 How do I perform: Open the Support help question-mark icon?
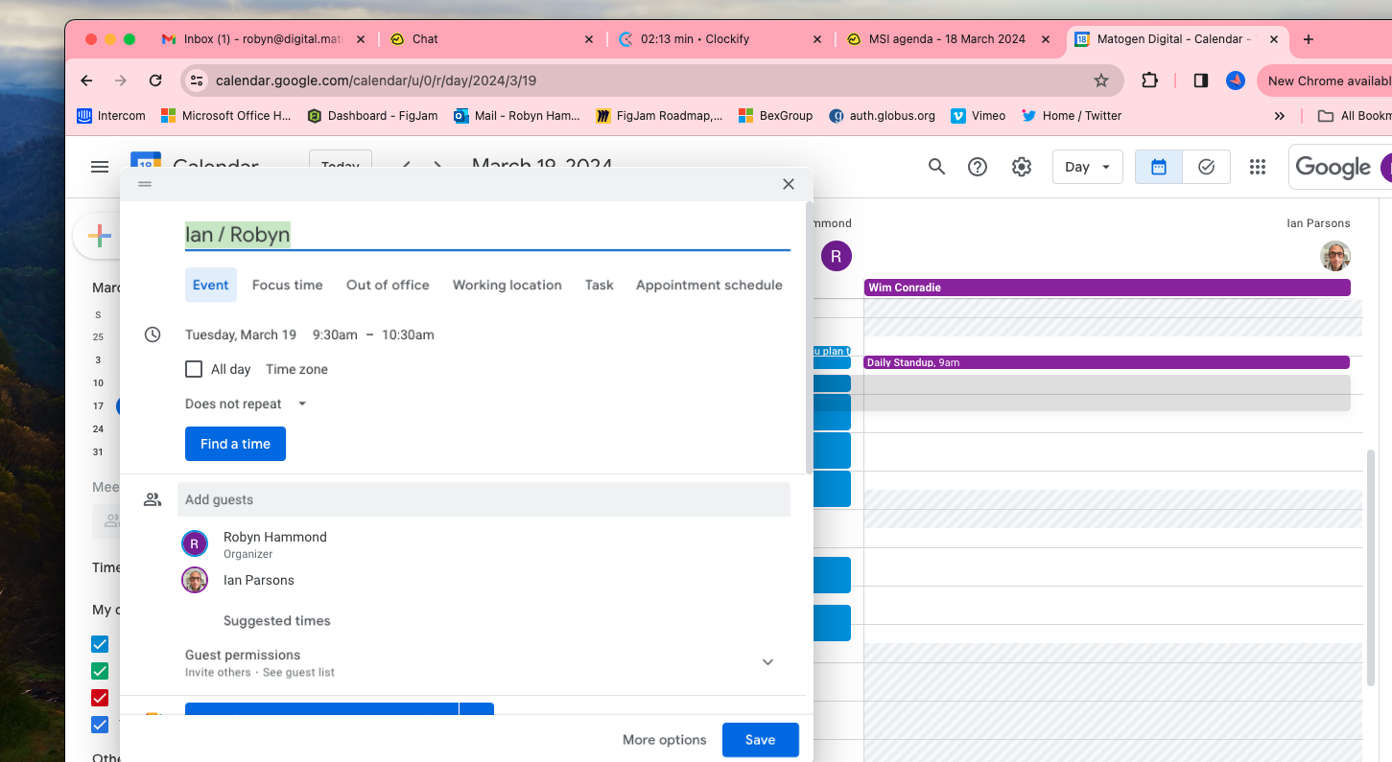[x=977, y=167]
